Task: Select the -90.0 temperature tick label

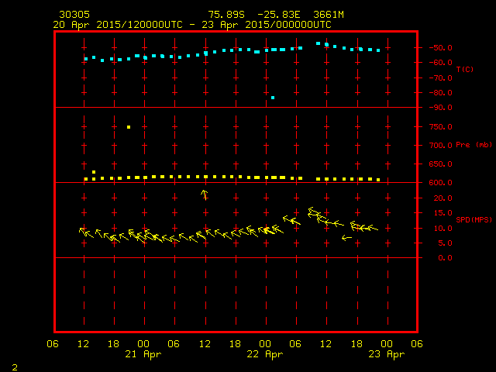Action: coord(440,108)
